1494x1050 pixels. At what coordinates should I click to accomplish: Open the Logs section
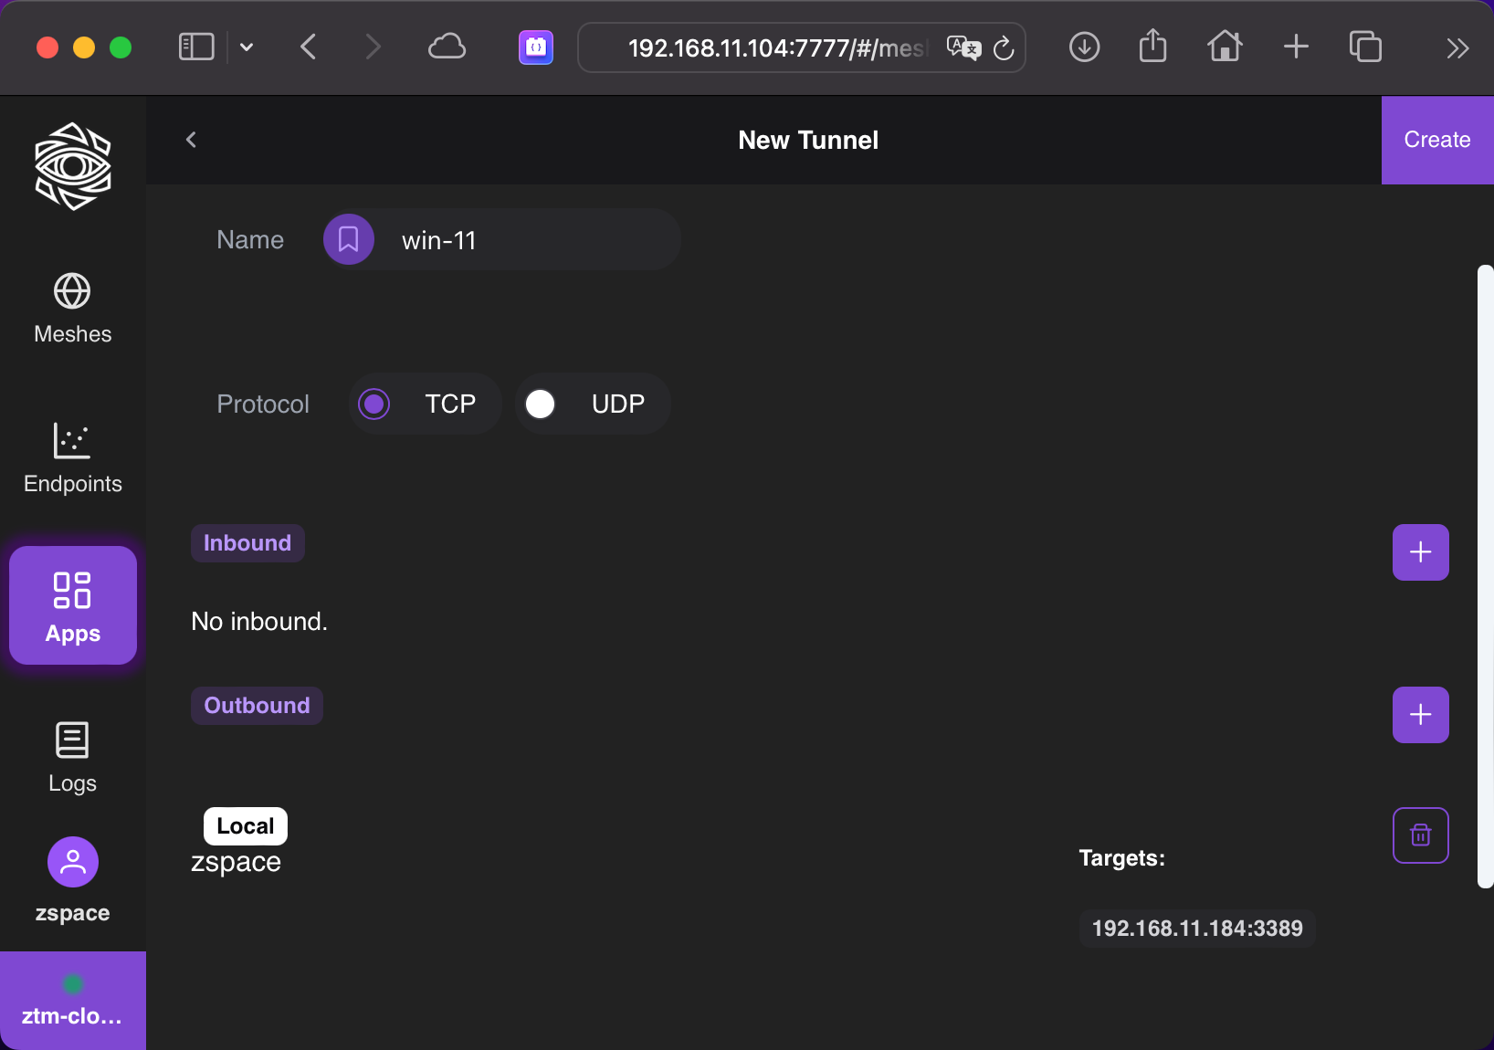(73, 758)
